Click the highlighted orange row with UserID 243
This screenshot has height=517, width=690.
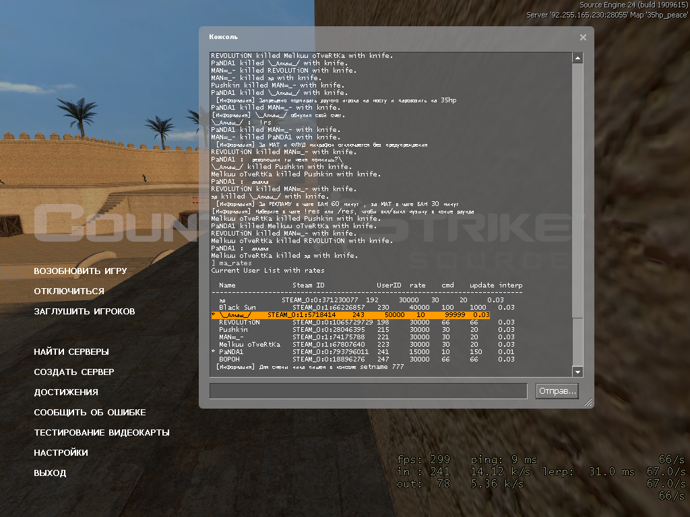click(350, 315)
